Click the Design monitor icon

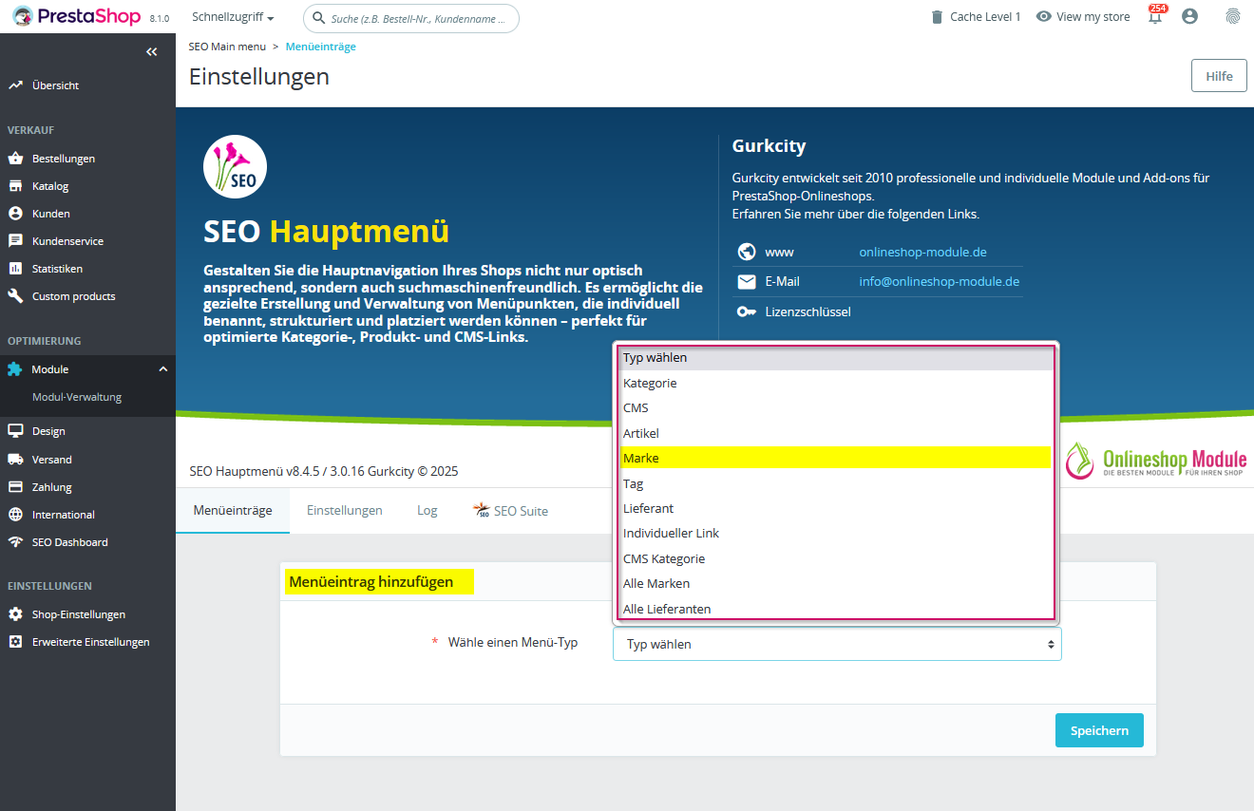pos(15,431)
